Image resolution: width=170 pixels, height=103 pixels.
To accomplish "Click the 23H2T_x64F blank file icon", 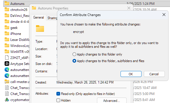I will (7, 58).
